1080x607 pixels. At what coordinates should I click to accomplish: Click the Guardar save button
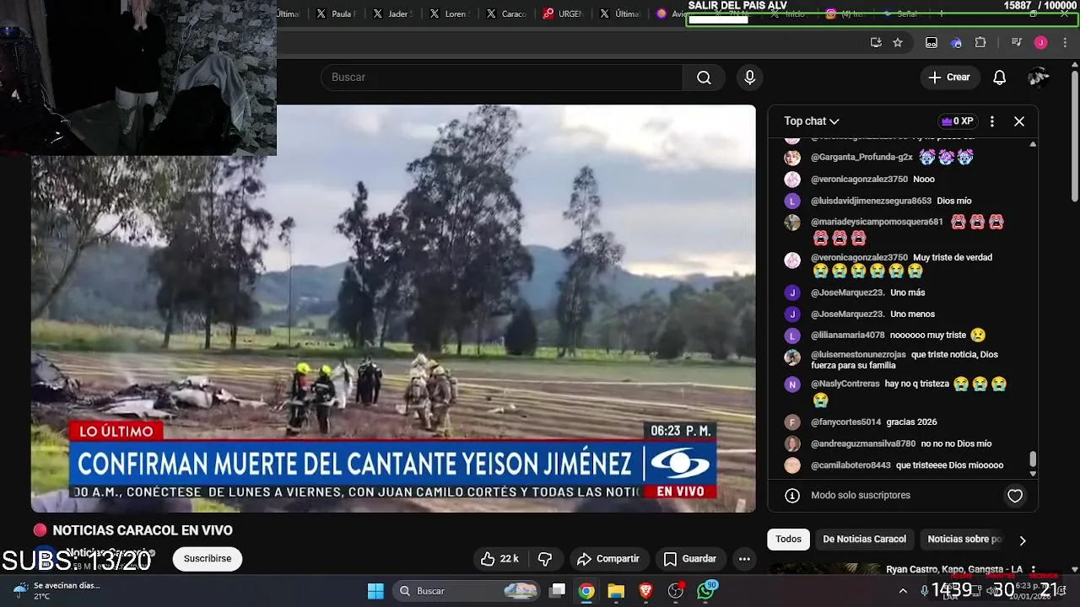point(690,559)
